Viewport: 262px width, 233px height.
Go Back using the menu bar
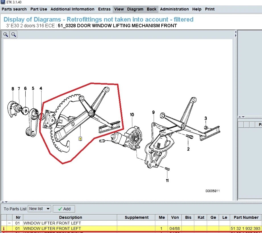click(152, 9)
